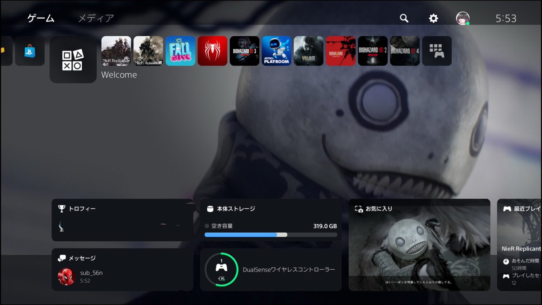The height and width of the screenshot is (305, 542).
Task: Open the Game Library icon
Action: click(437, 51)
